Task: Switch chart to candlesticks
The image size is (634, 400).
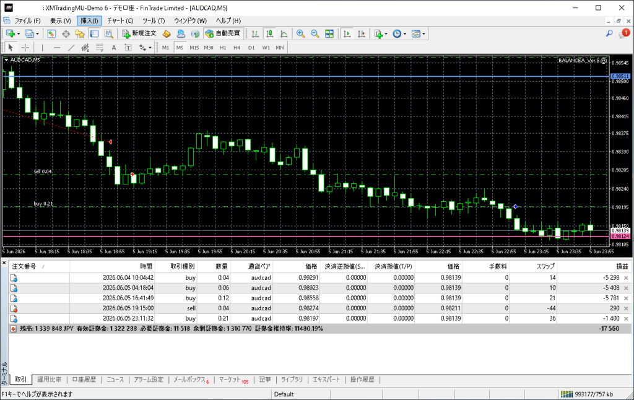Action: coord(269,33)
